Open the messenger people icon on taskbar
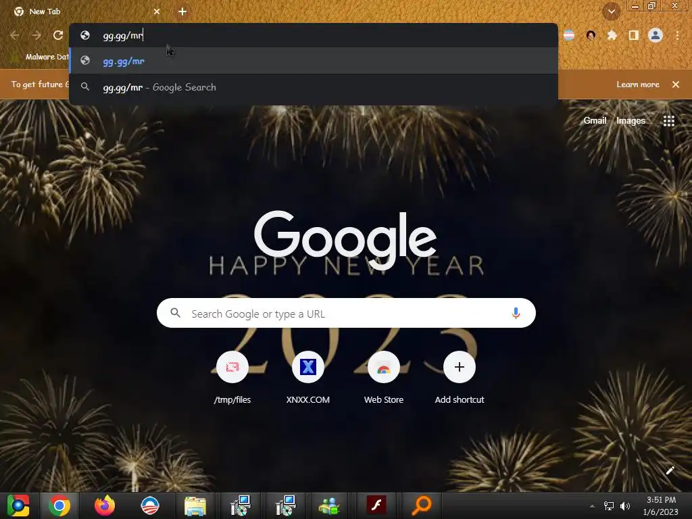Screen dimensions: 692x519 329,505
